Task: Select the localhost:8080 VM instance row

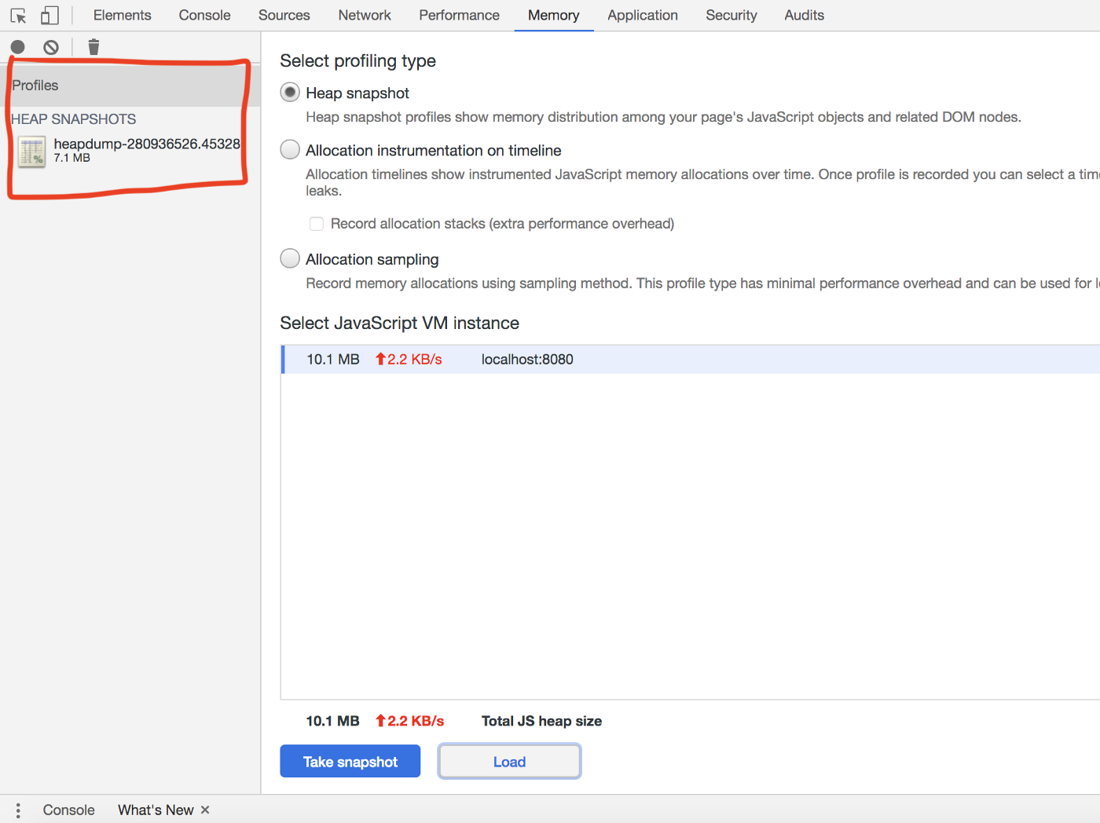Action: (691, 360)
